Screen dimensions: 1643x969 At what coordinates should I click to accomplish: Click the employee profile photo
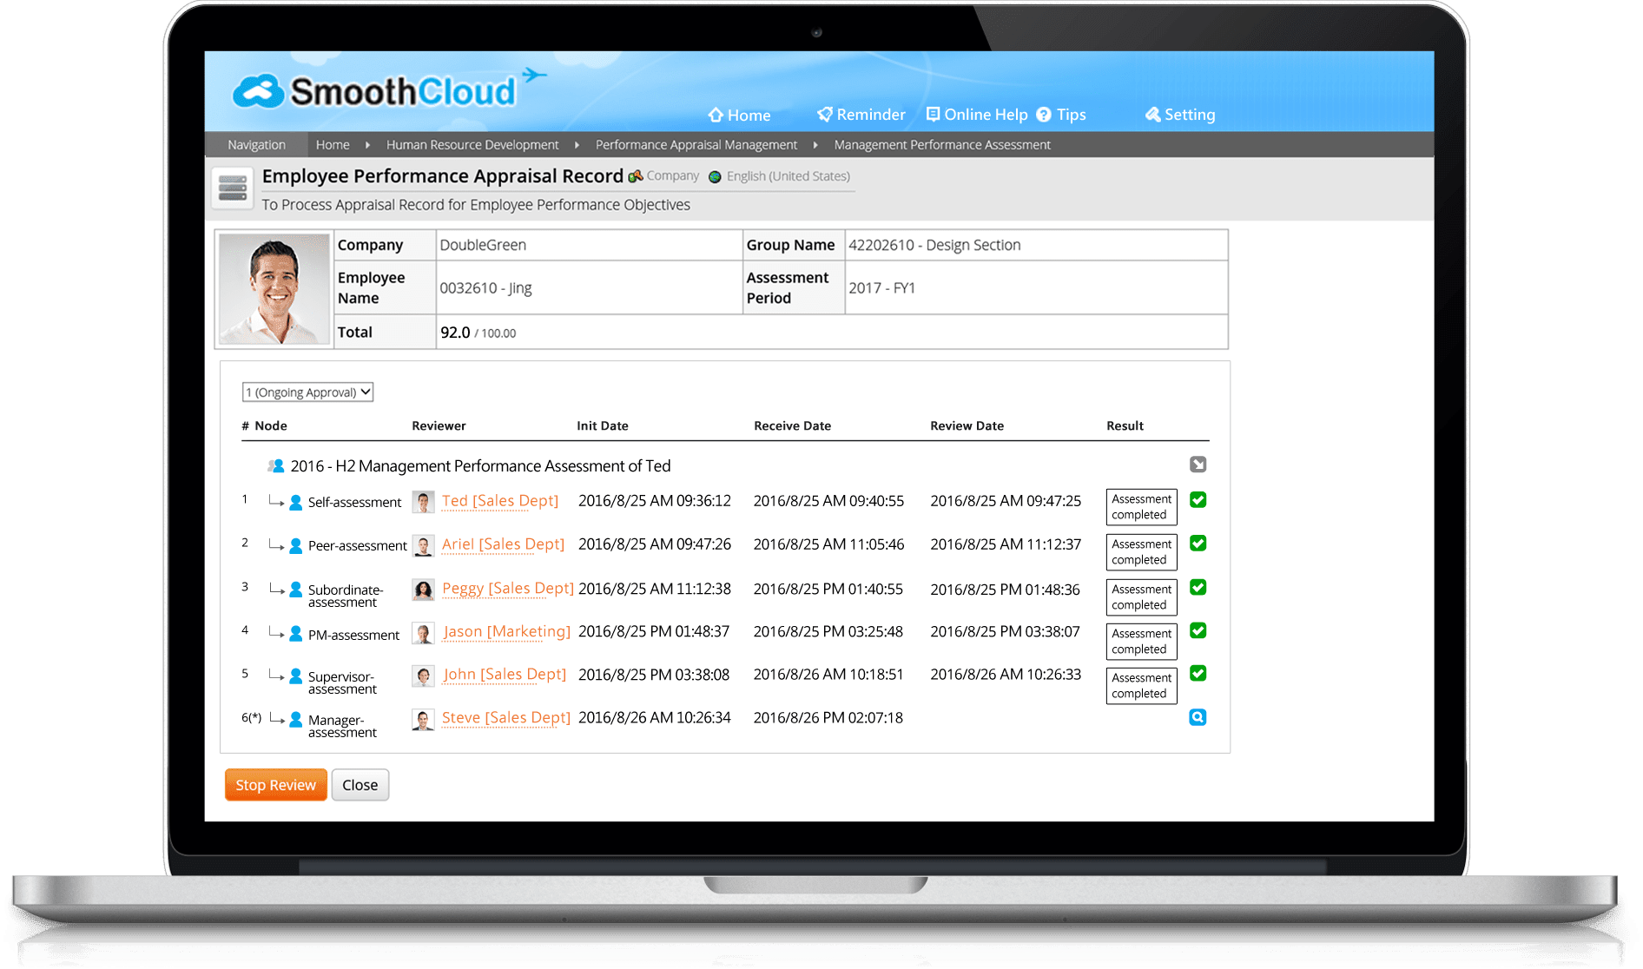coord(274,289)
